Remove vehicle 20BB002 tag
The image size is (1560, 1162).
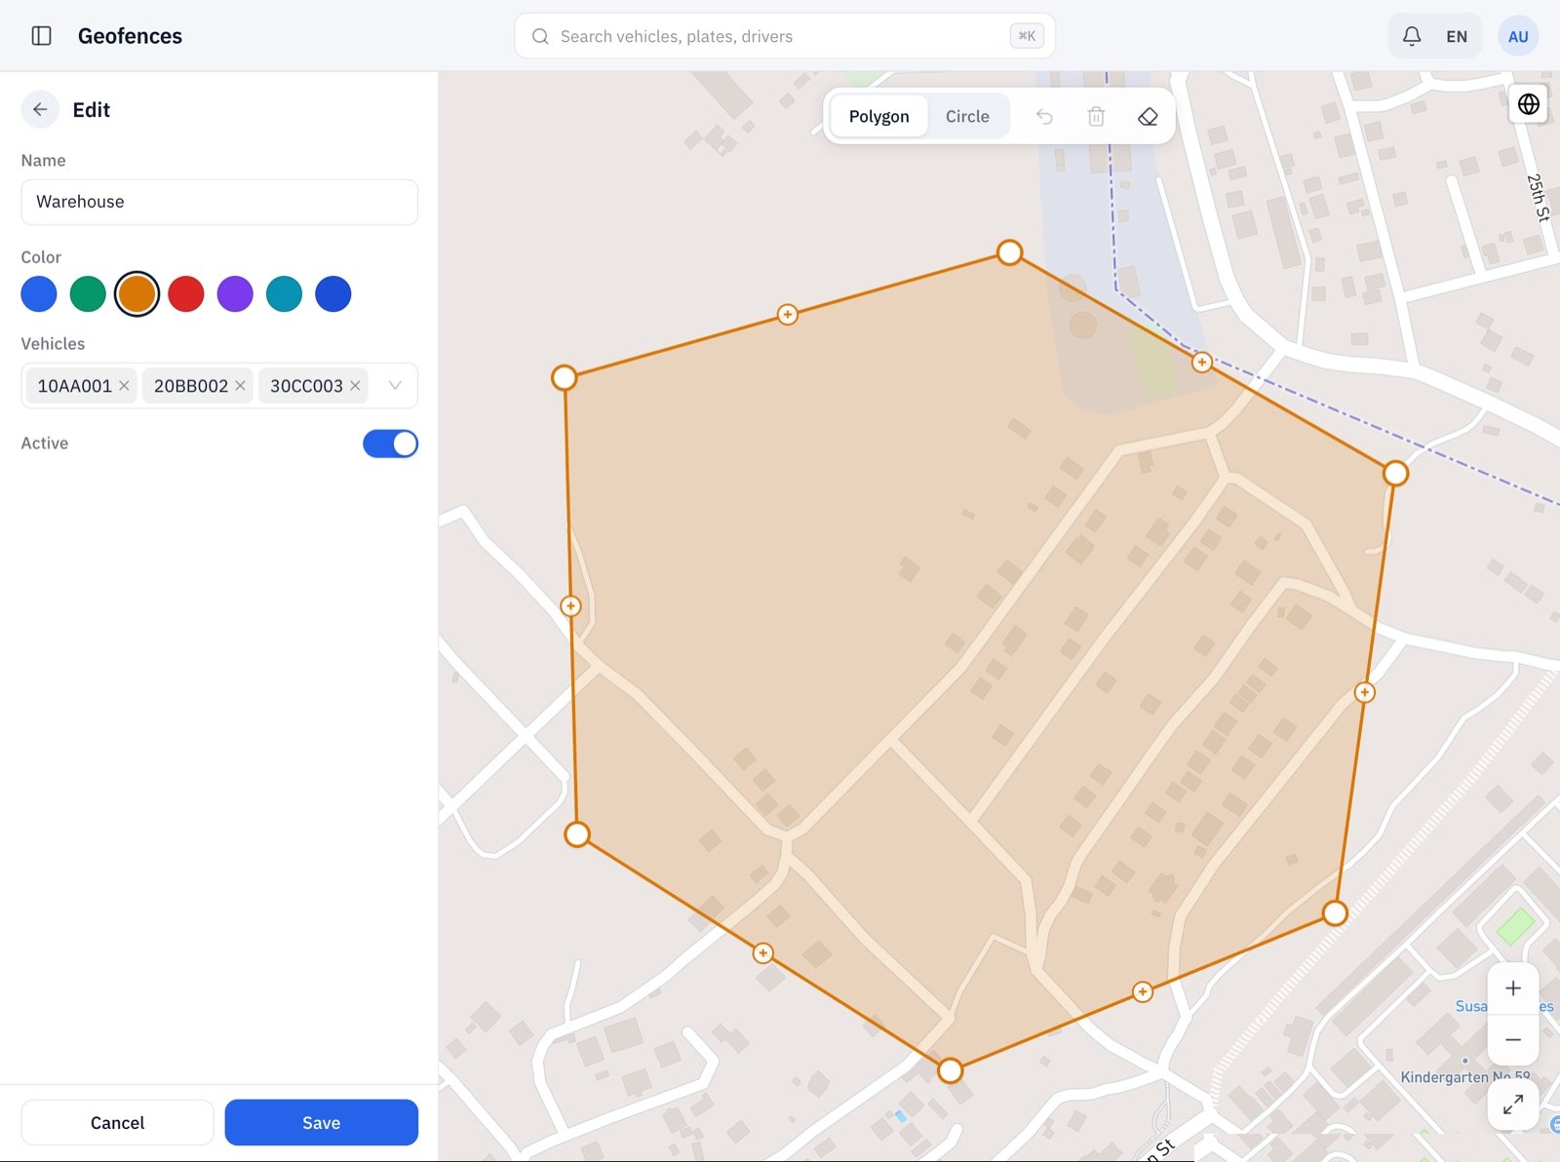[240, 386]
